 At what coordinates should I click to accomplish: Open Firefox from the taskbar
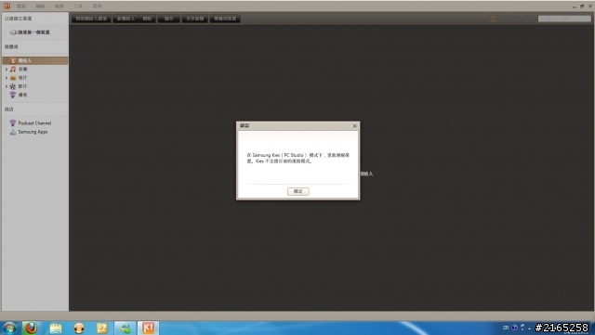[x=31, y=328]
